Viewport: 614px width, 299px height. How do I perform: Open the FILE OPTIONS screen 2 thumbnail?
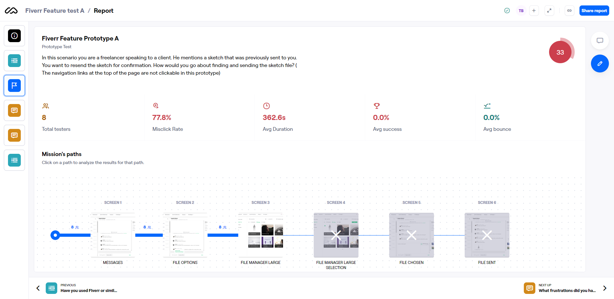click(185, 235)
